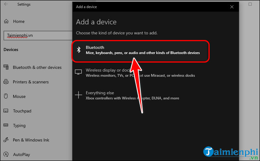The height and width of the screenshot is (161, 260).
Task: Click the 'Settings' window title text
Action: [24, 4]
